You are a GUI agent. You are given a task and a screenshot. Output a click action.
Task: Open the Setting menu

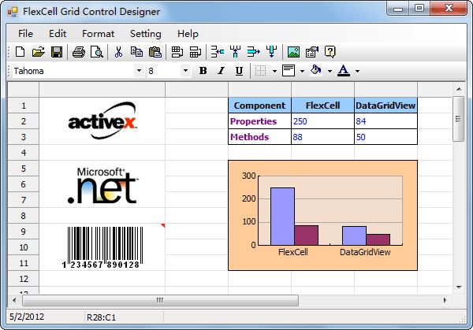[145, 34]
